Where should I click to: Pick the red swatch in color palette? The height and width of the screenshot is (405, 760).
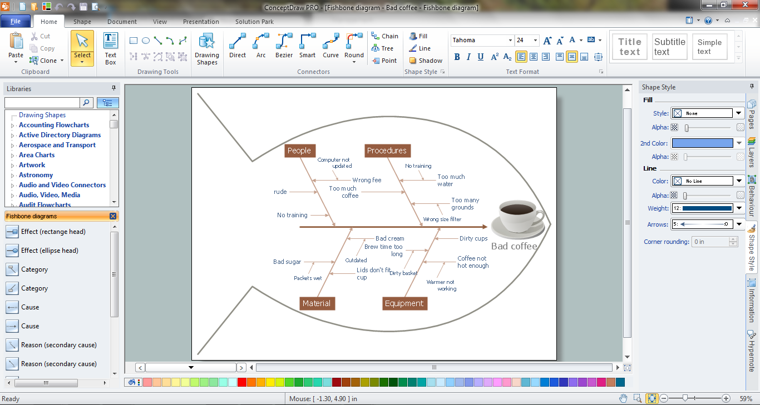(x=241, y=382)
